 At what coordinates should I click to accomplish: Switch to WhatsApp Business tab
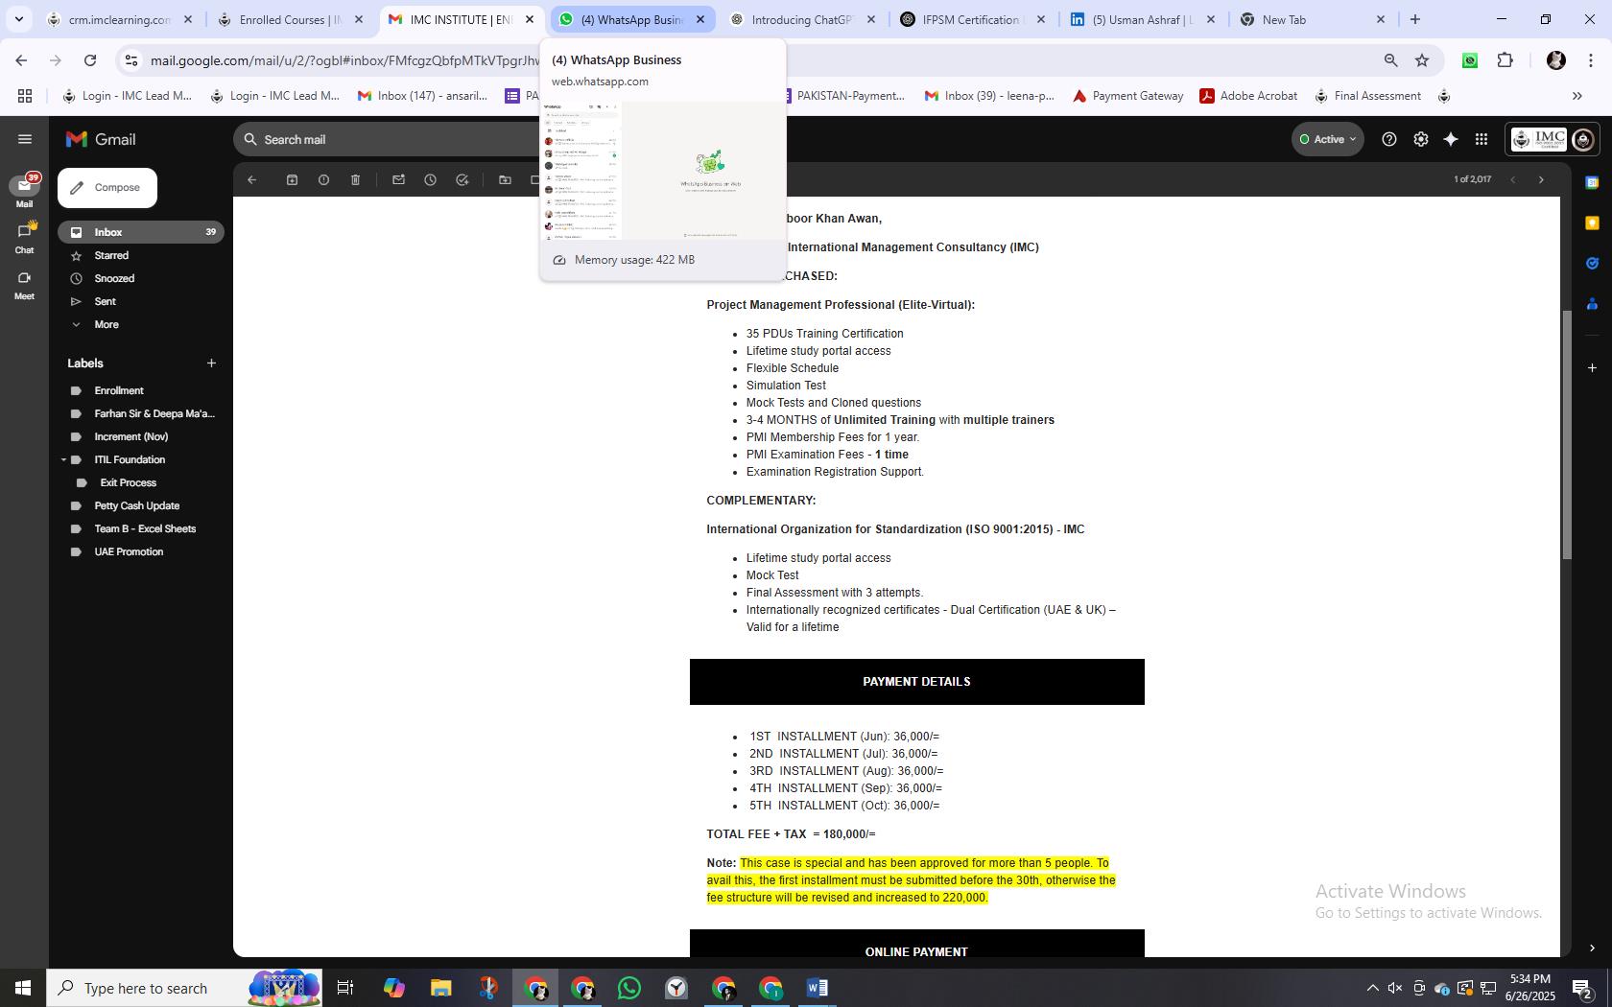(632, 19)
